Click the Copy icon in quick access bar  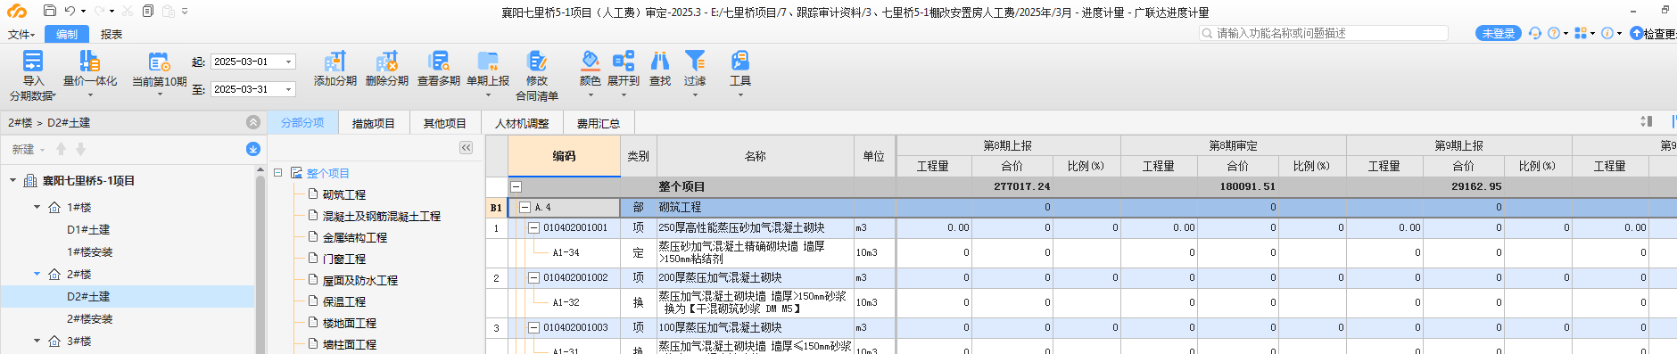[x=148, y=11]
